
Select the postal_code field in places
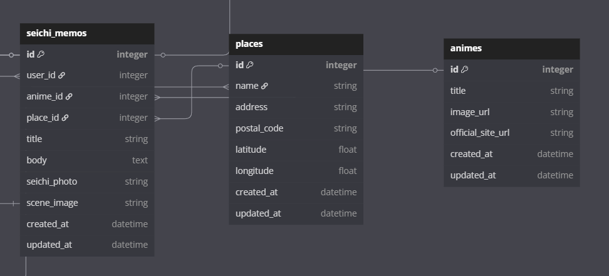click(296, 128)
